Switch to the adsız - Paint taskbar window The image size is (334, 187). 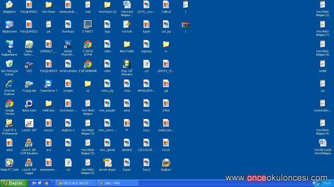[x=117, y=183]
